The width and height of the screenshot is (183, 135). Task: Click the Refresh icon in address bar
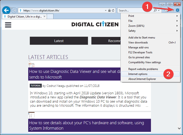(113, 10)
